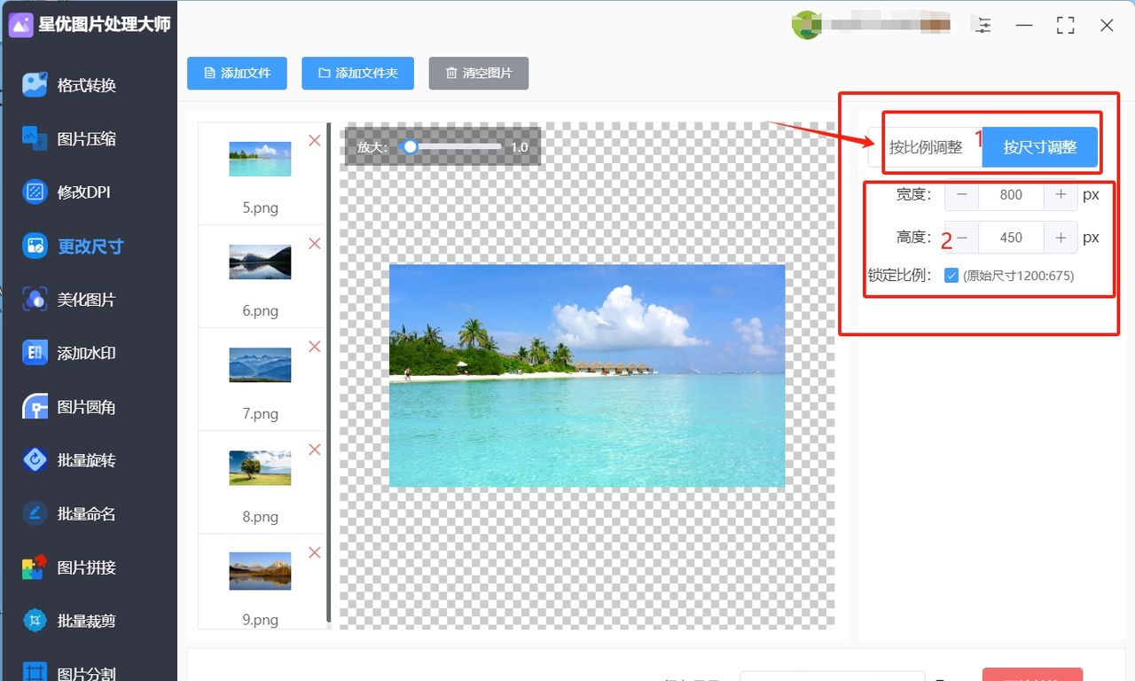Viewport: 1135px width, 681px height.
Task: Click the 更改尺寸 sidebar icon
Action: (x=35, y=246)
